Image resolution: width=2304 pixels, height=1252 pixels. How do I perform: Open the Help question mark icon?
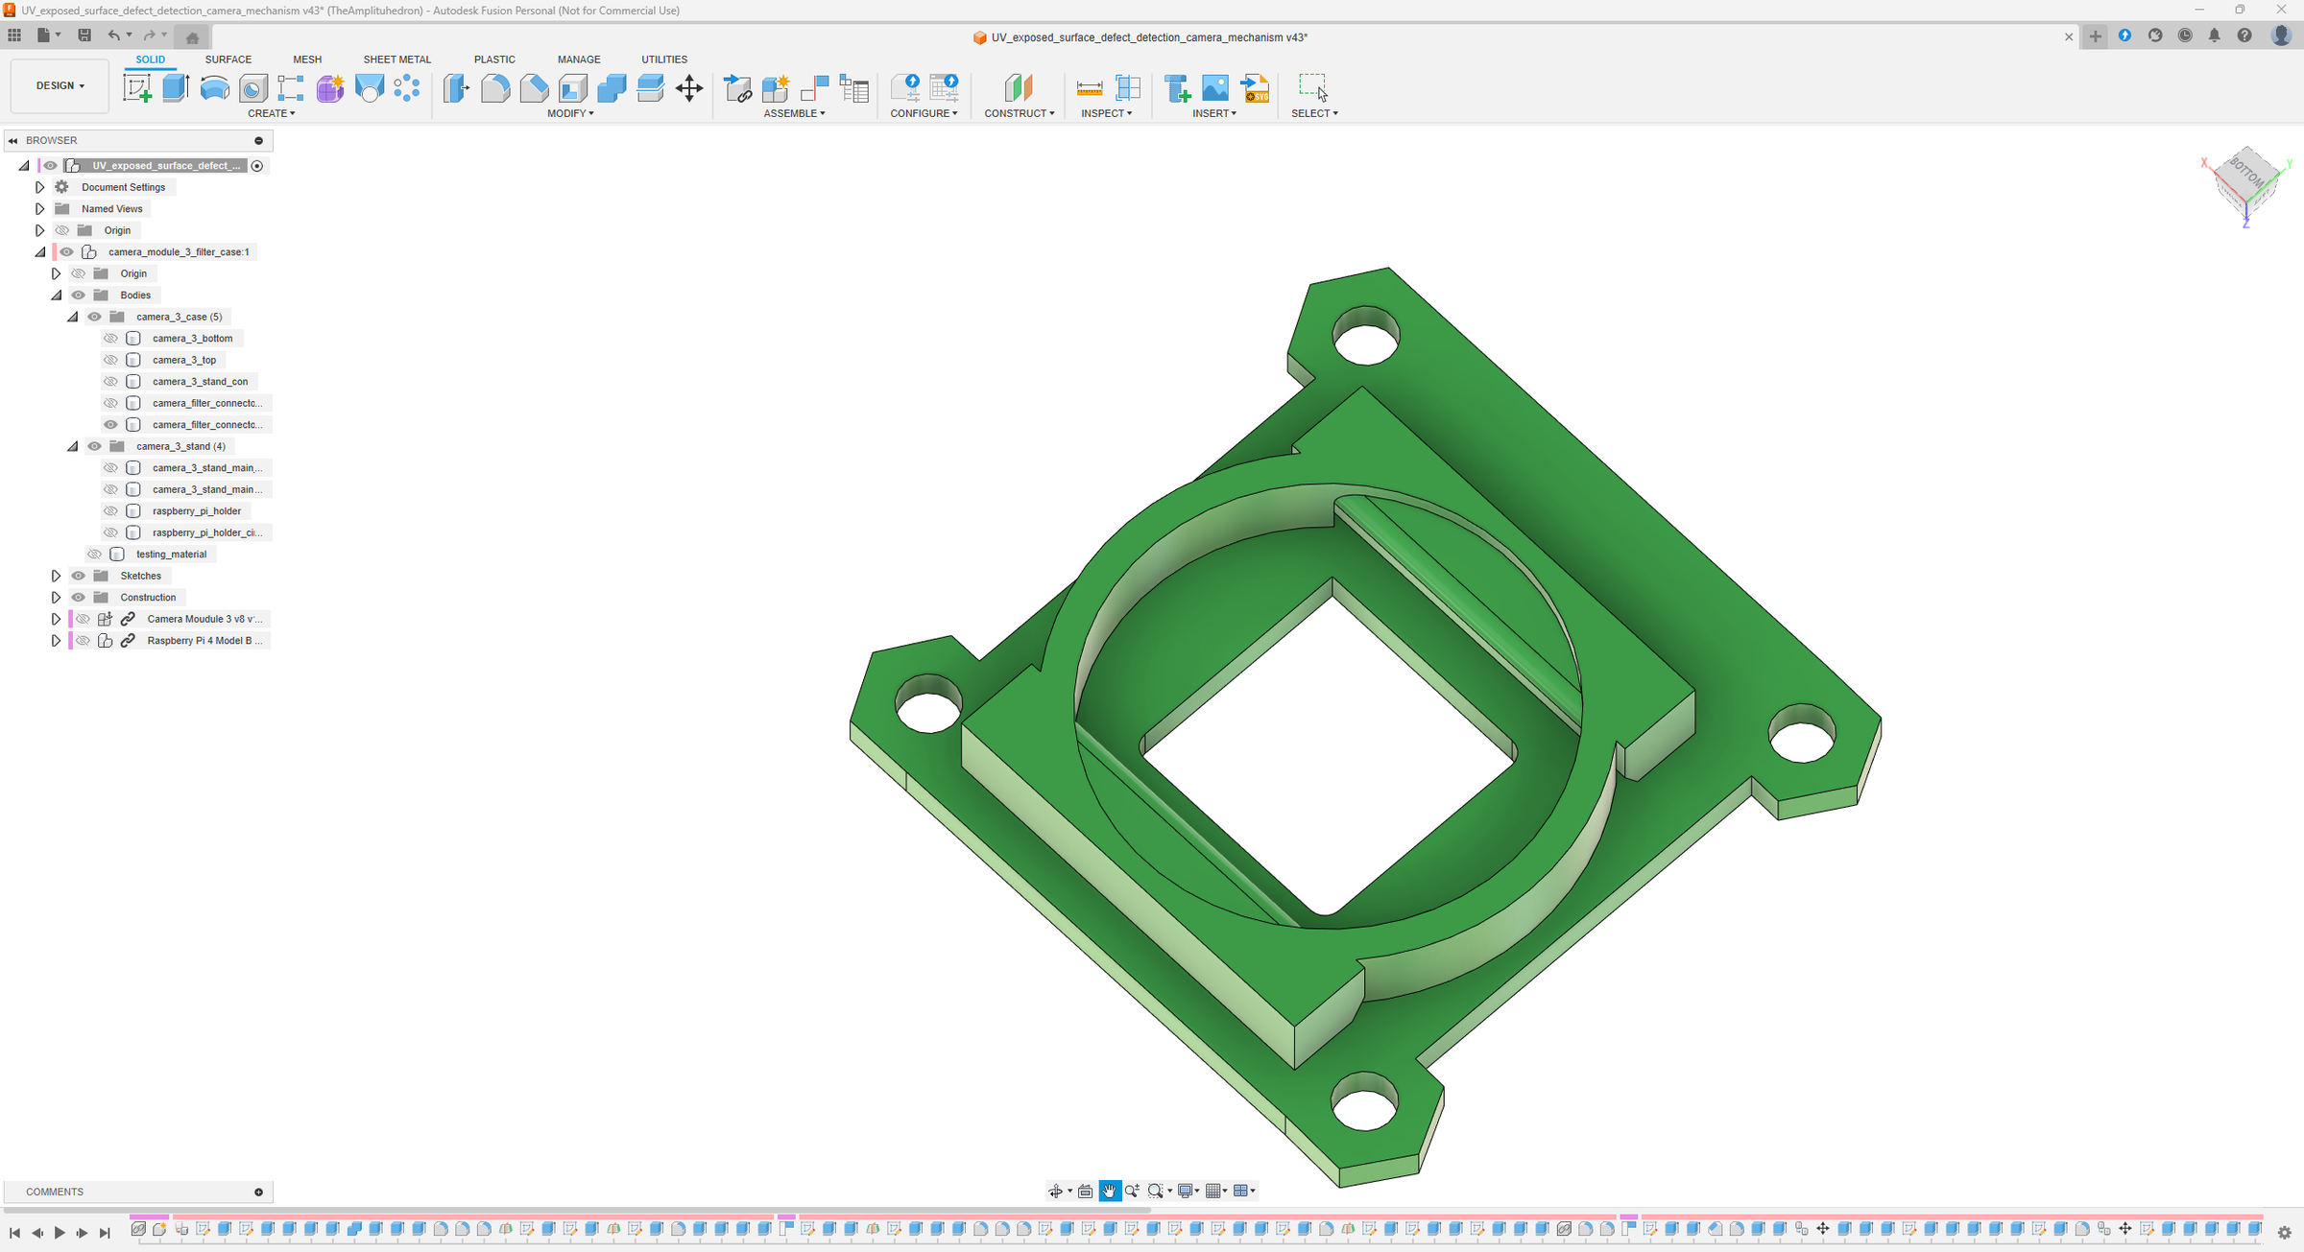2244,35
